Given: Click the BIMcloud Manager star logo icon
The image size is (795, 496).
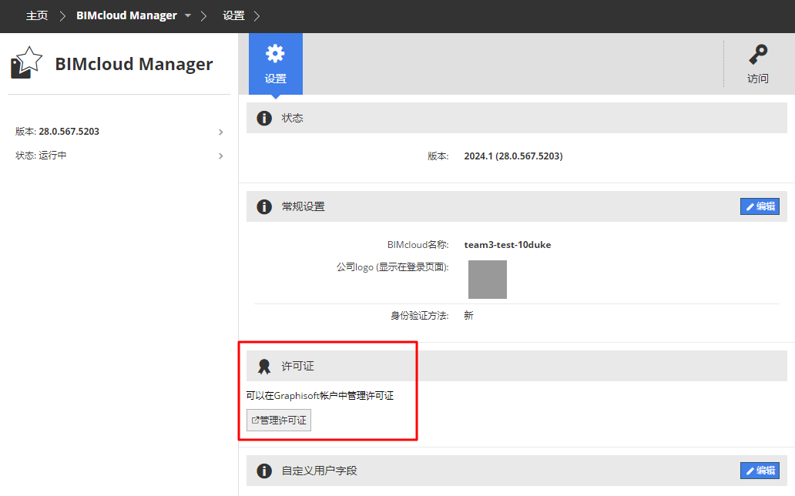Looking at the screenshot, I should [26, 63].
